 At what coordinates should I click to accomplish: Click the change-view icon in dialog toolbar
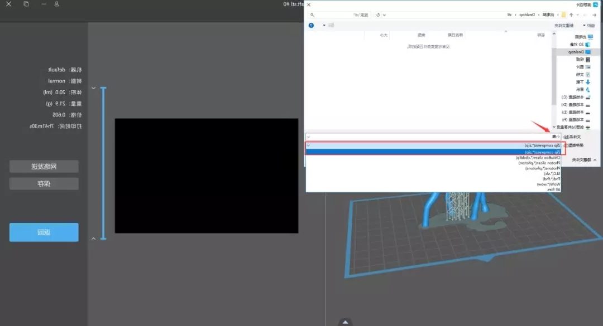(x=331, y=25)
